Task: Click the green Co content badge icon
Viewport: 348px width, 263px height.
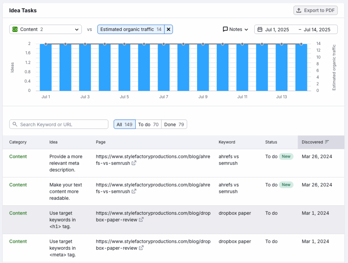Action: pos(15,29)
